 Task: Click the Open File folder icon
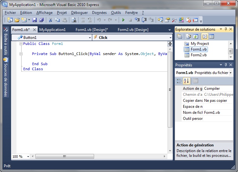coord(17,20)
